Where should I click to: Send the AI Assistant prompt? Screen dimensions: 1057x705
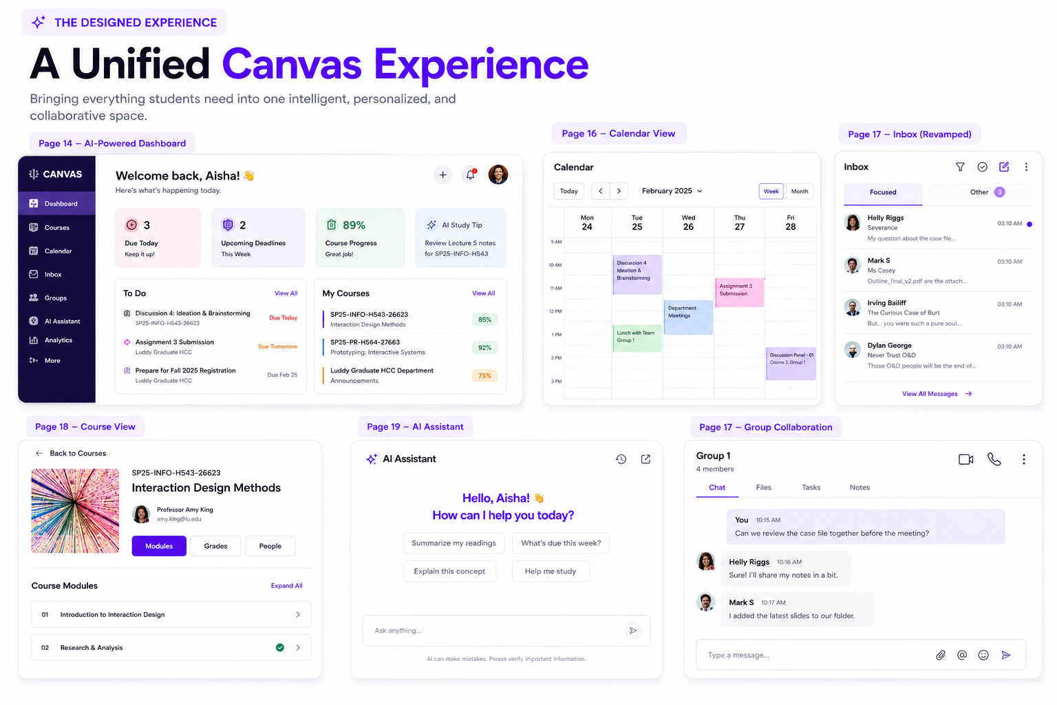point(633,631)
